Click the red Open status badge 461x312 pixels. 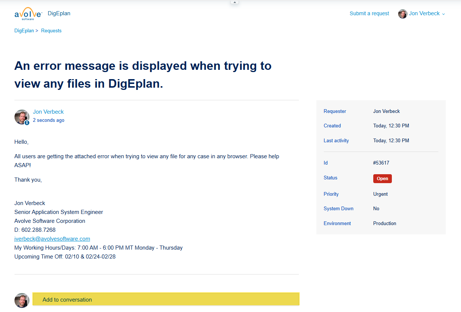[x=383, y=179]
